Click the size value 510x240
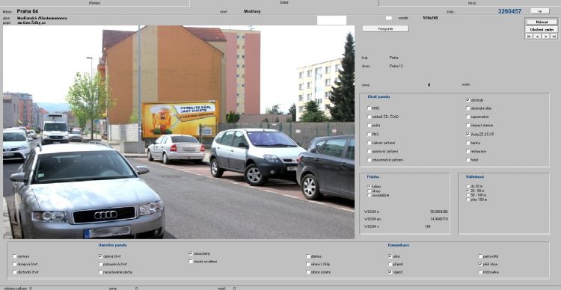 430,17
